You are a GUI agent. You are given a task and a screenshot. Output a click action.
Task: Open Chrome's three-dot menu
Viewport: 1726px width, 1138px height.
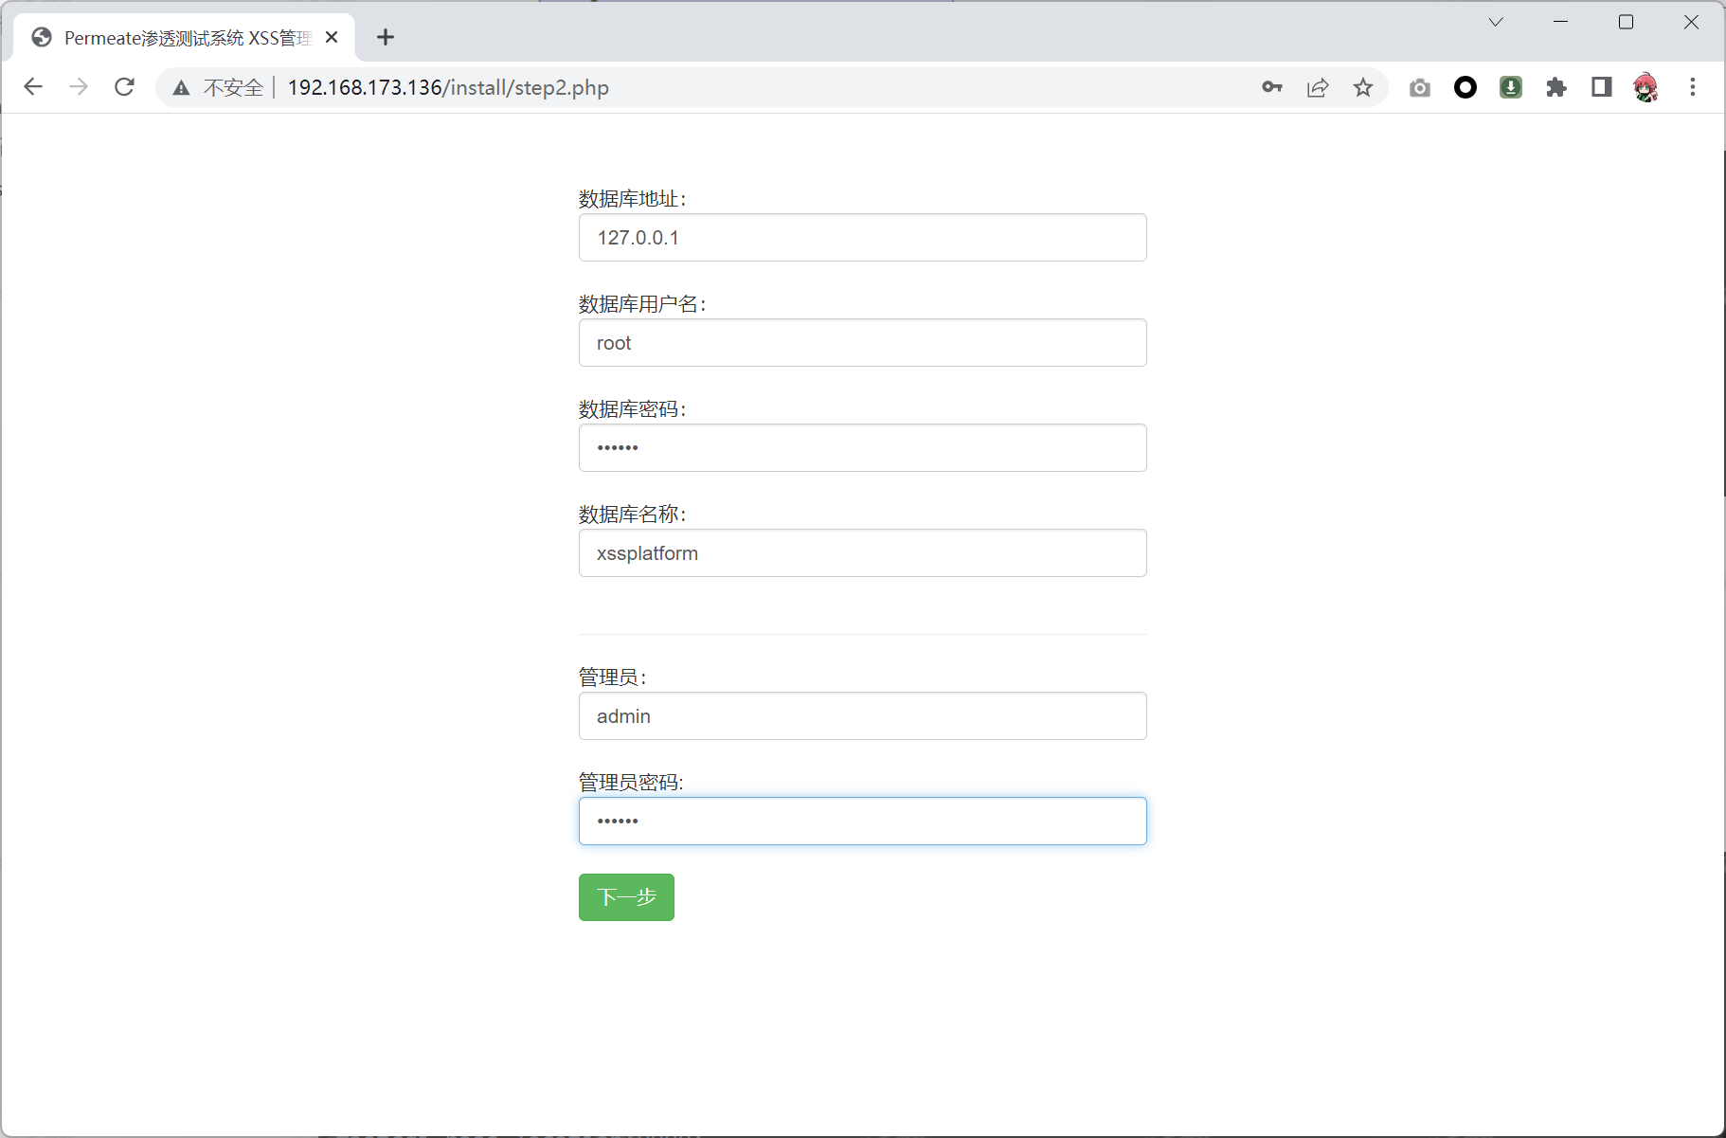pyautogui.click(x=1692, y=87)
